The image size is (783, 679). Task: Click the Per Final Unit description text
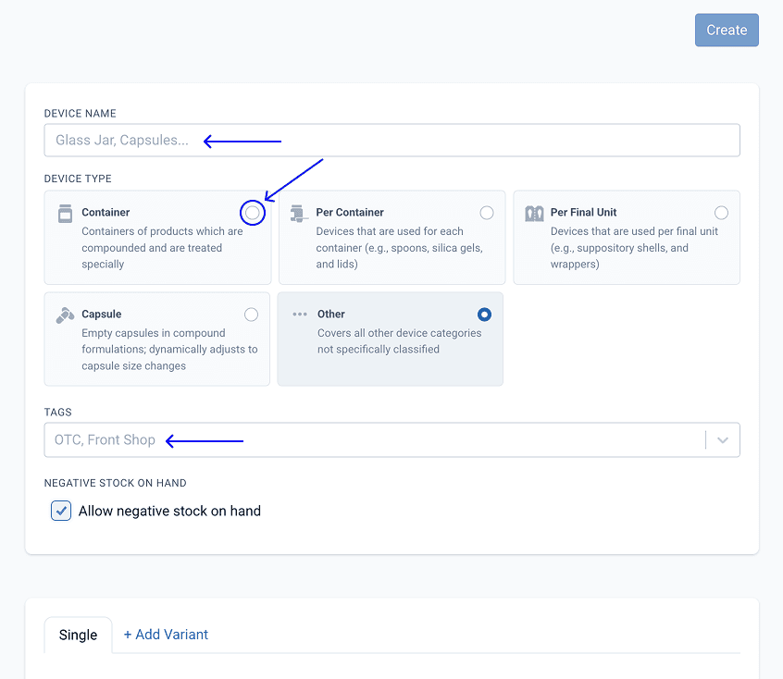tap(634, 248)
